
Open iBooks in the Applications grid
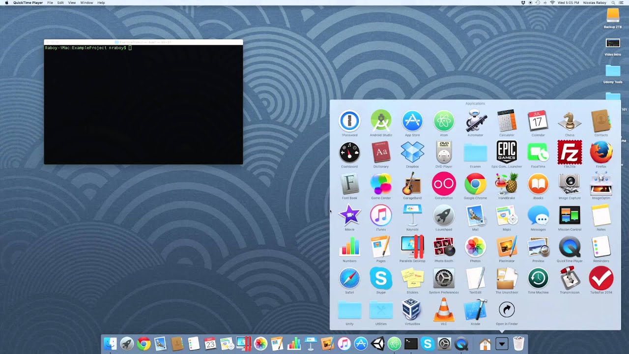pos(538,184)
